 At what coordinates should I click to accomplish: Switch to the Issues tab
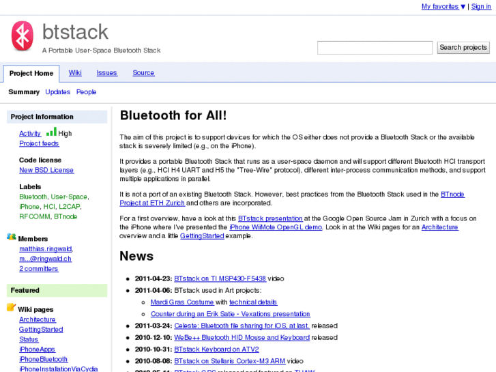point(106,73)
